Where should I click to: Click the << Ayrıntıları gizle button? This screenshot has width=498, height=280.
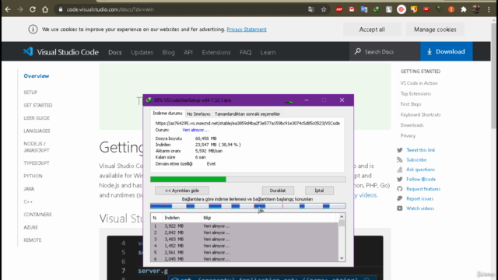(x=182, y=191)
